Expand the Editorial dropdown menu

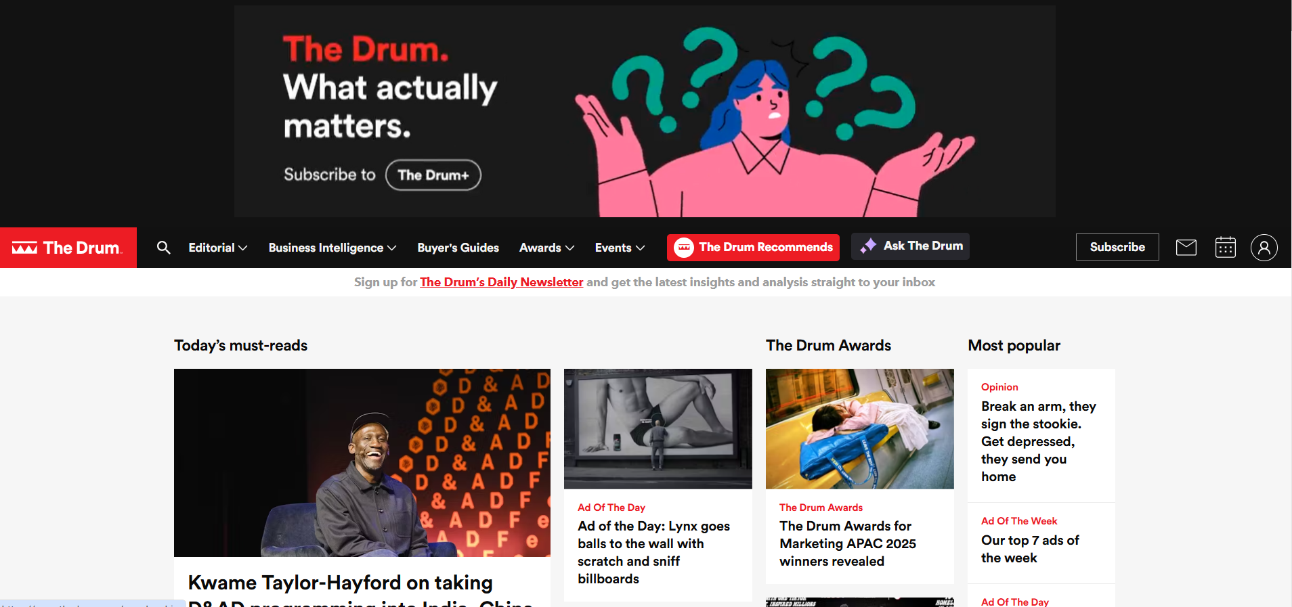pos(217,248)
